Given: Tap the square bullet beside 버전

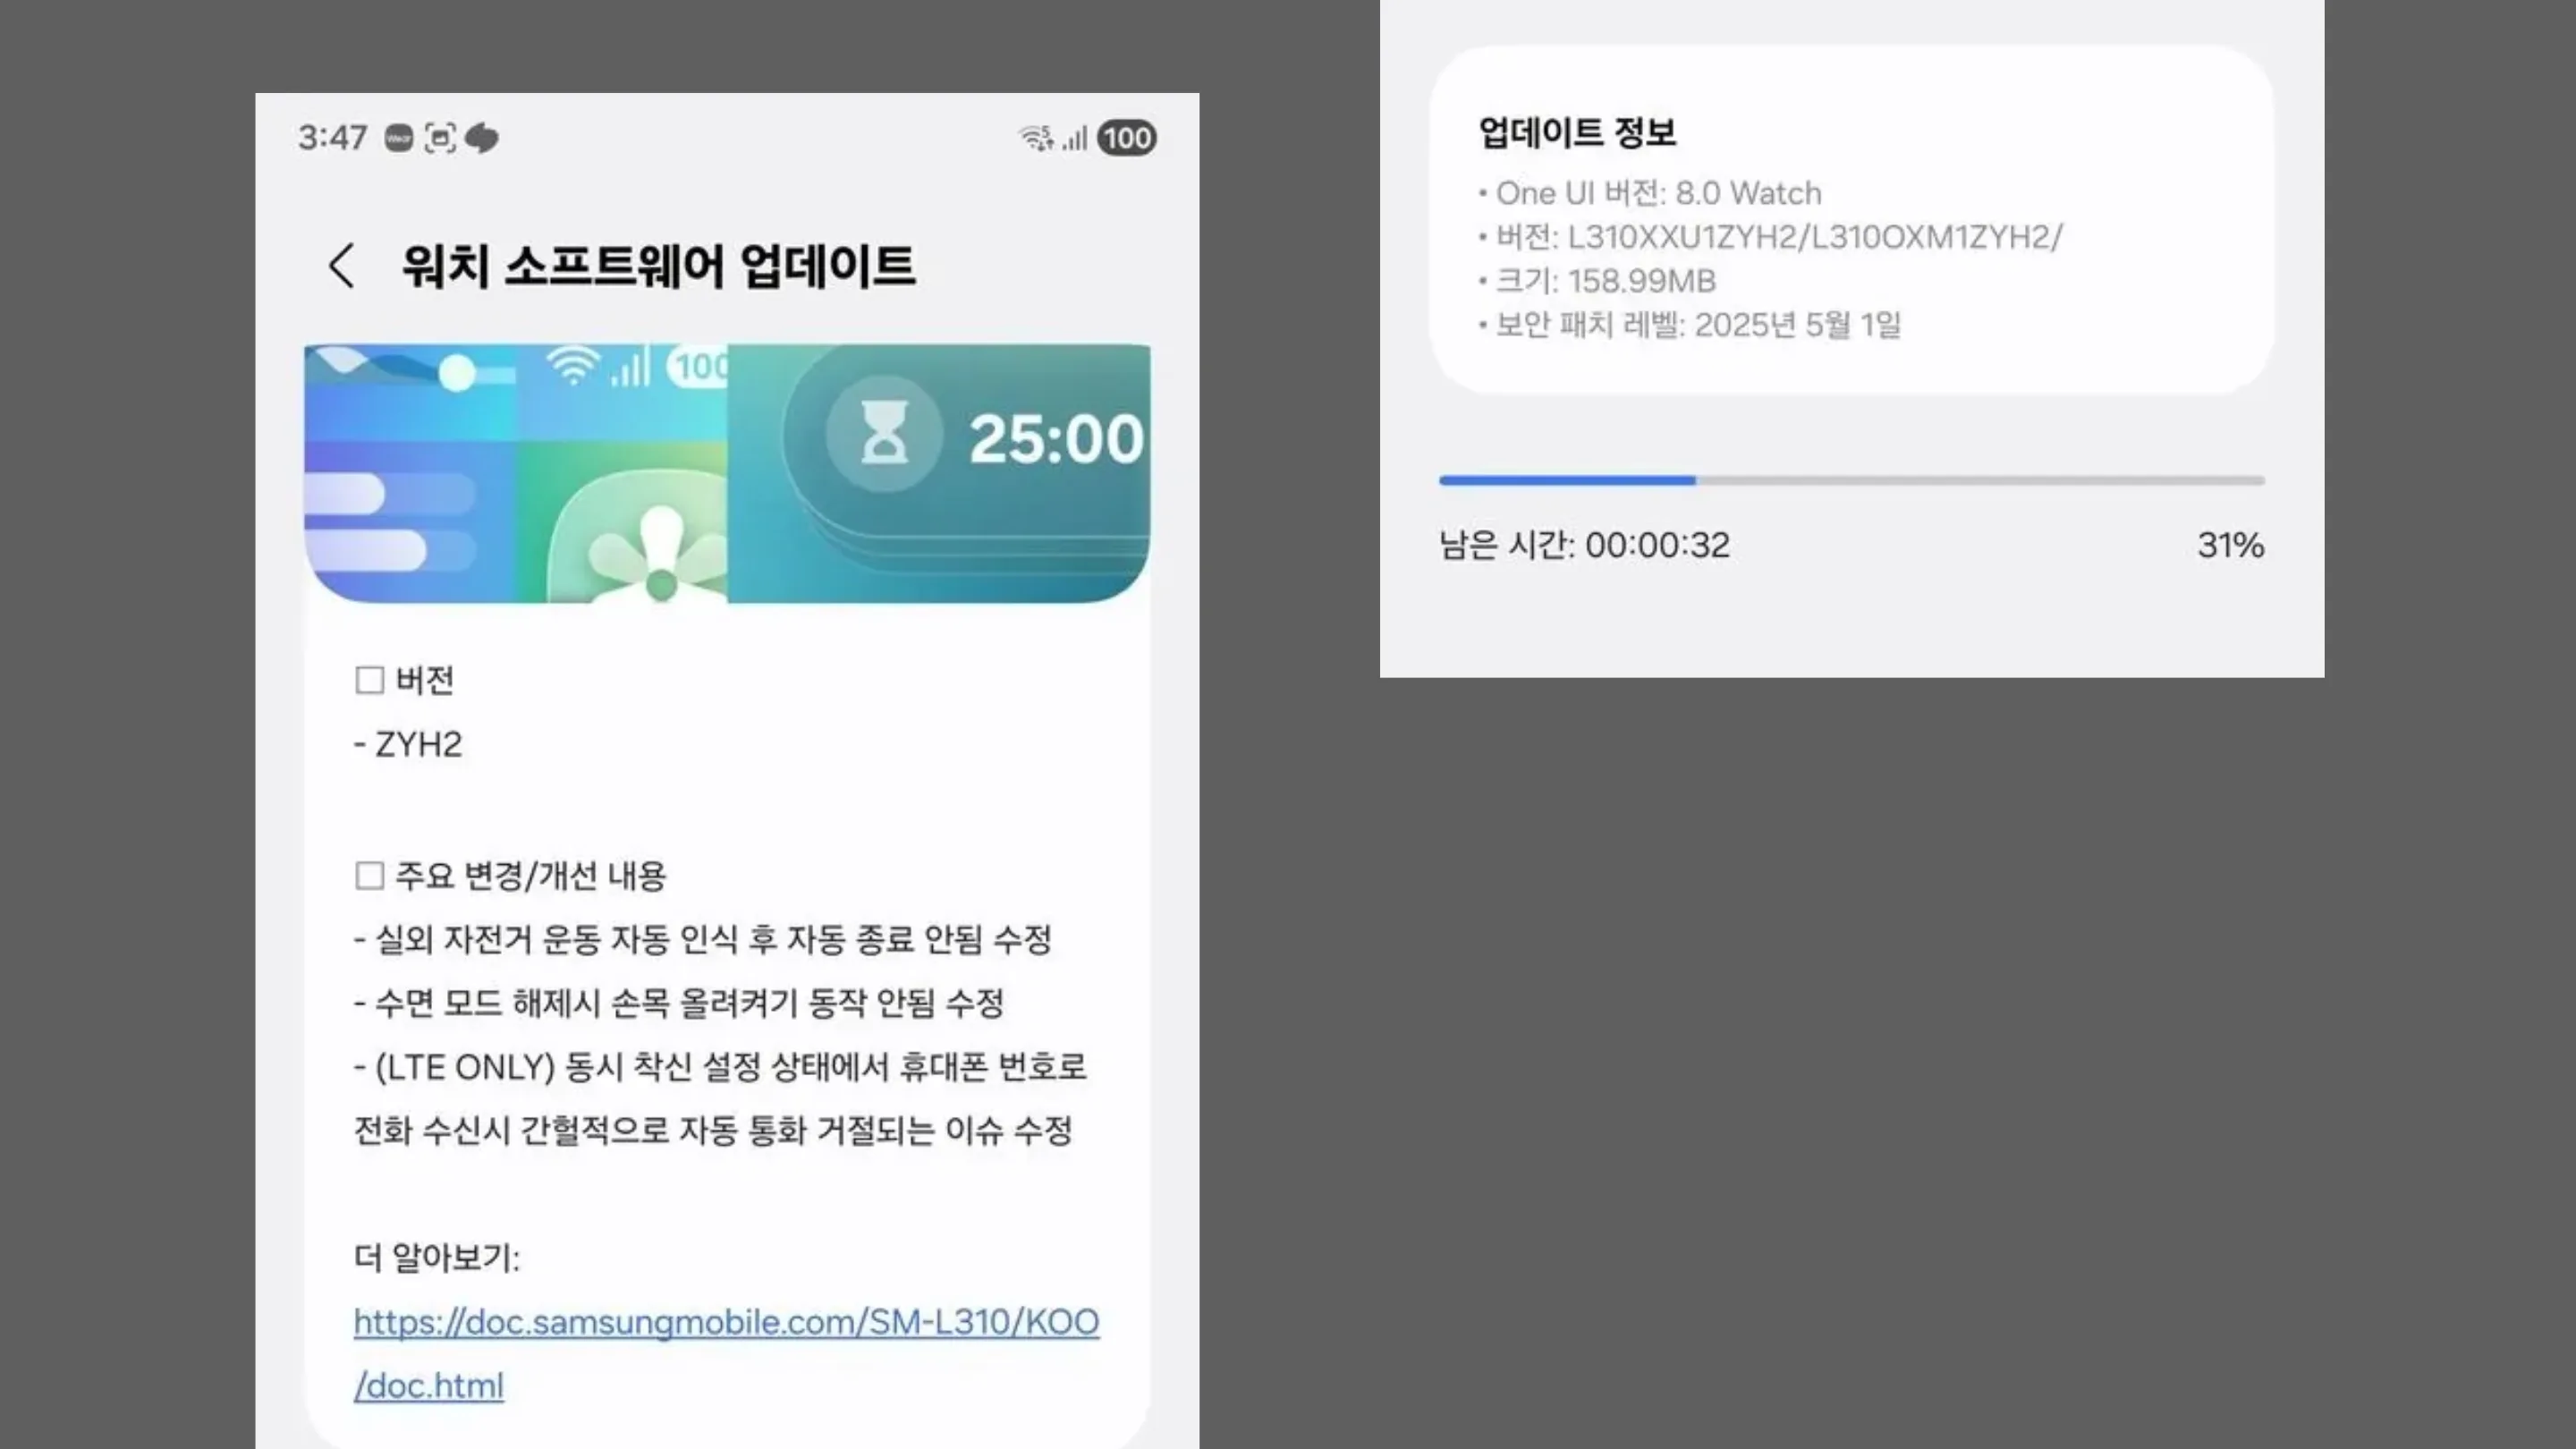Looking at the screenshot, I should [x=370, y=680].
